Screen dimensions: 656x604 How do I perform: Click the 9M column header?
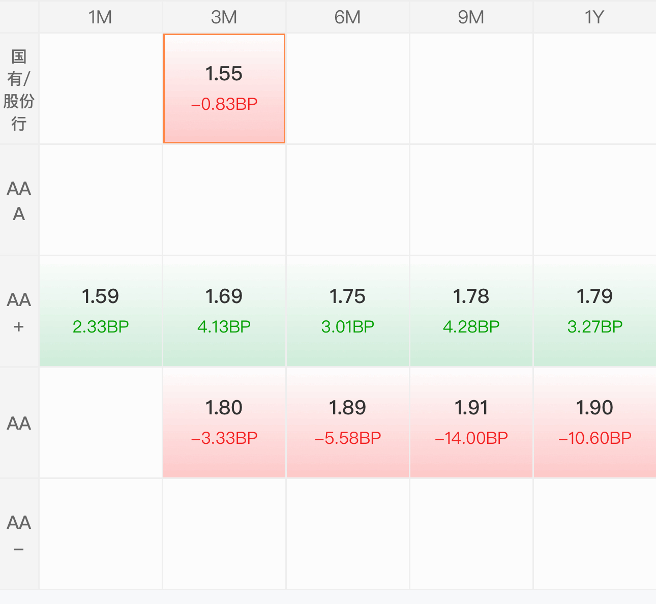click(471, 17)
